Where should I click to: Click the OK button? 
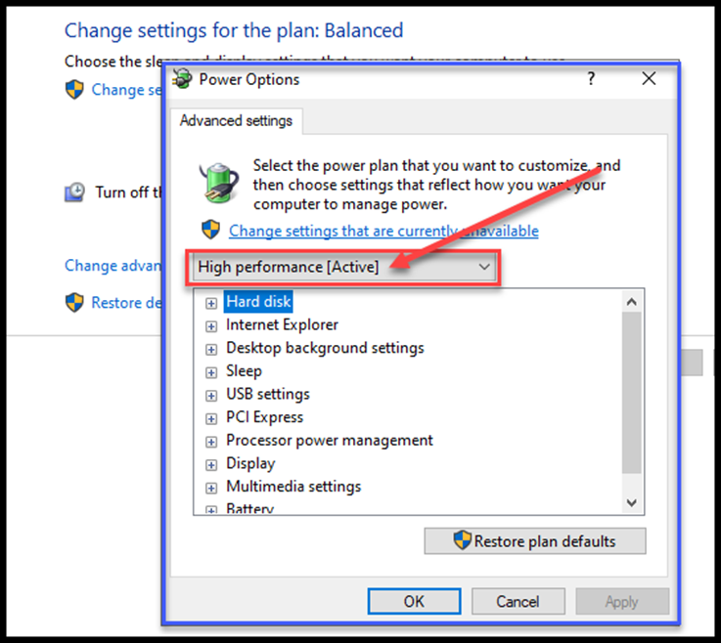tap(414, 601)
